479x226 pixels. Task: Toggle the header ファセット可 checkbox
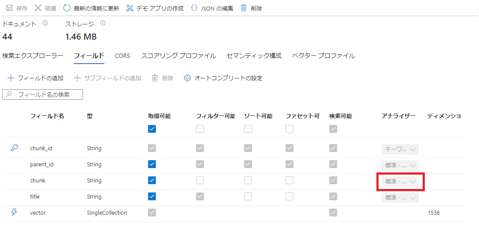(289, 129)
